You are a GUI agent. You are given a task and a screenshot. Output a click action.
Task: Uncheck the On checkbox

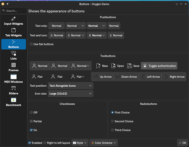click(33, 130)
